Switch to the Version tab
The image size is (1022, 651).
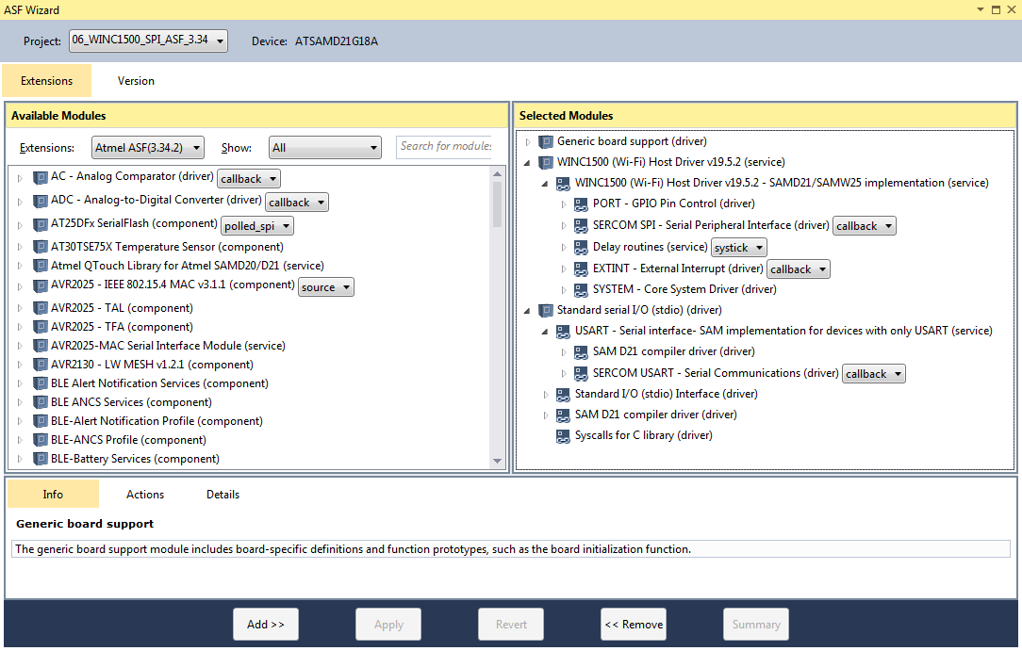pyautogui.click(x=136, y=81)
